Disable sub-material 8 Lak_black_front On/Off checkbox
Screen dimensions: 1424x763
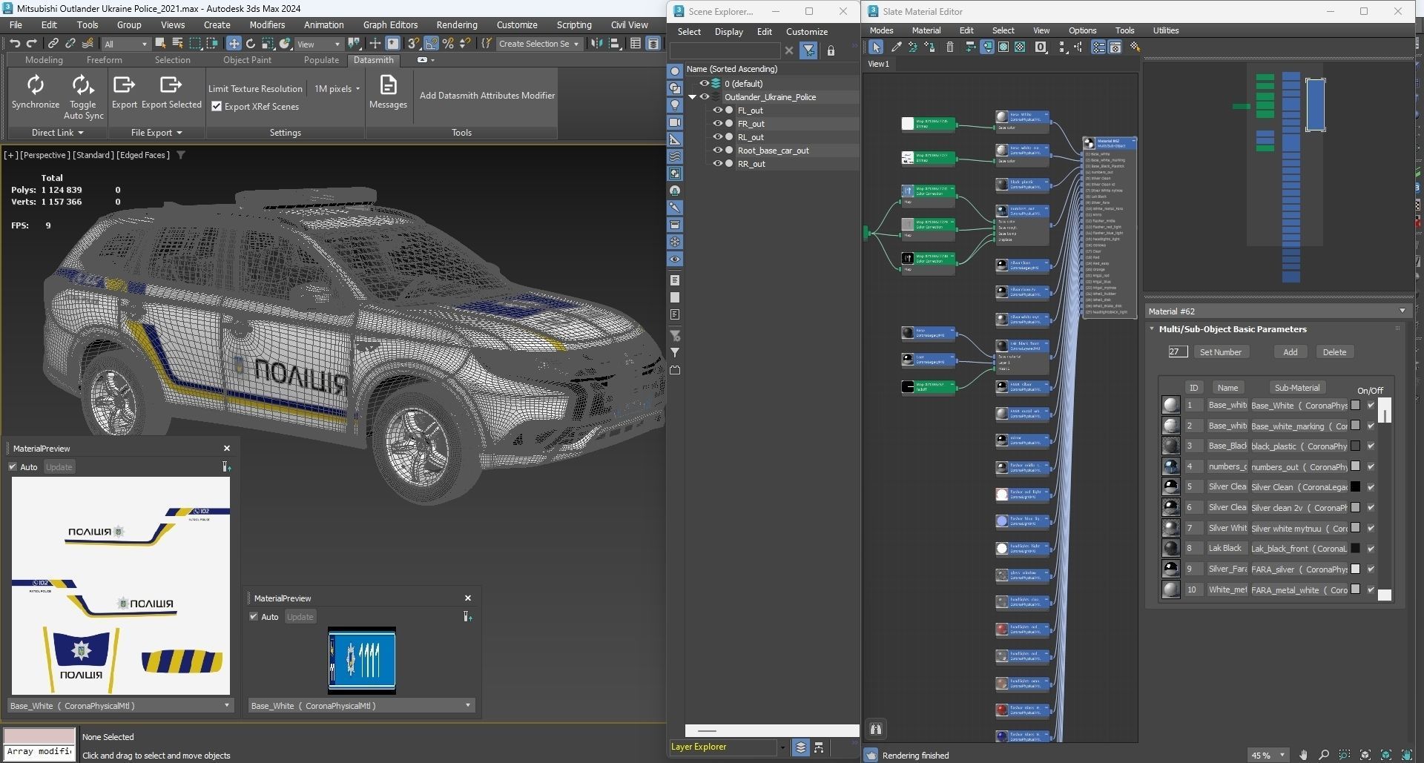[x=1371, y=549]
